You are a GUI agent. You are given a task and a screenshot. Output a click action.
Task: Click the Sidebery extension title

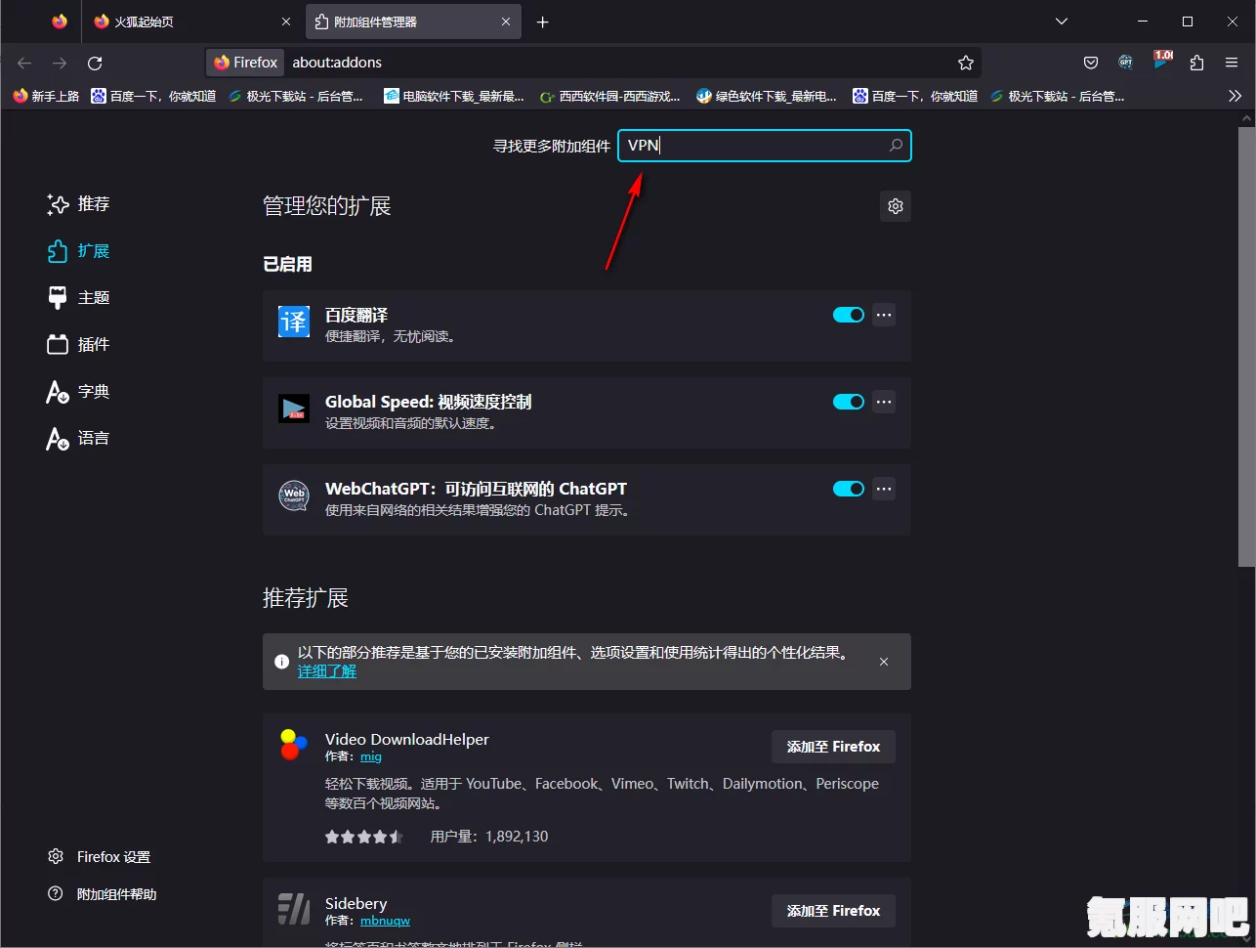(356, 903)
